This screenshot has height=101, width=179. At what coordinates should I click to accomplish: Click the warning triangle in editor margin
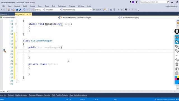coord(178,23)
